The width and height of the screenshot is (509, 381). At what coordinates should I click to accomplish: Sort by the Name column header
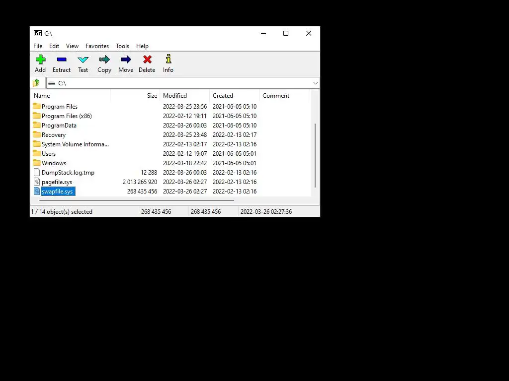pos(71,96)
